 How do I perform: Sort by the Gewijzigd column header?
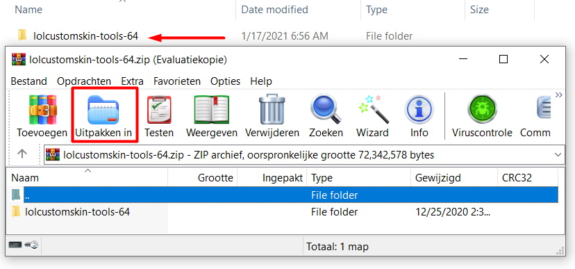[454, 178]
